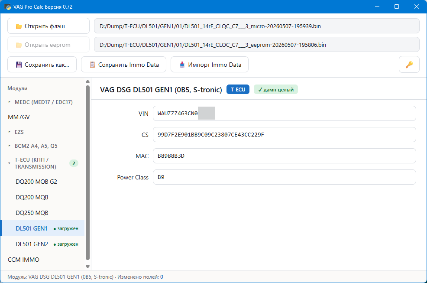This screenshot has height=283, width=427.
Task: Click the module list scroll up arrow
Action: point(87,81)
